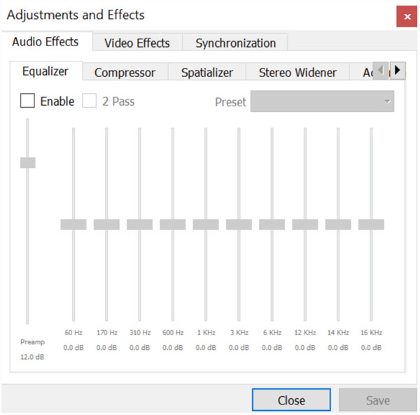The image size is (420, 415).
Task: Click the Save button
Action: click(378, 400)
